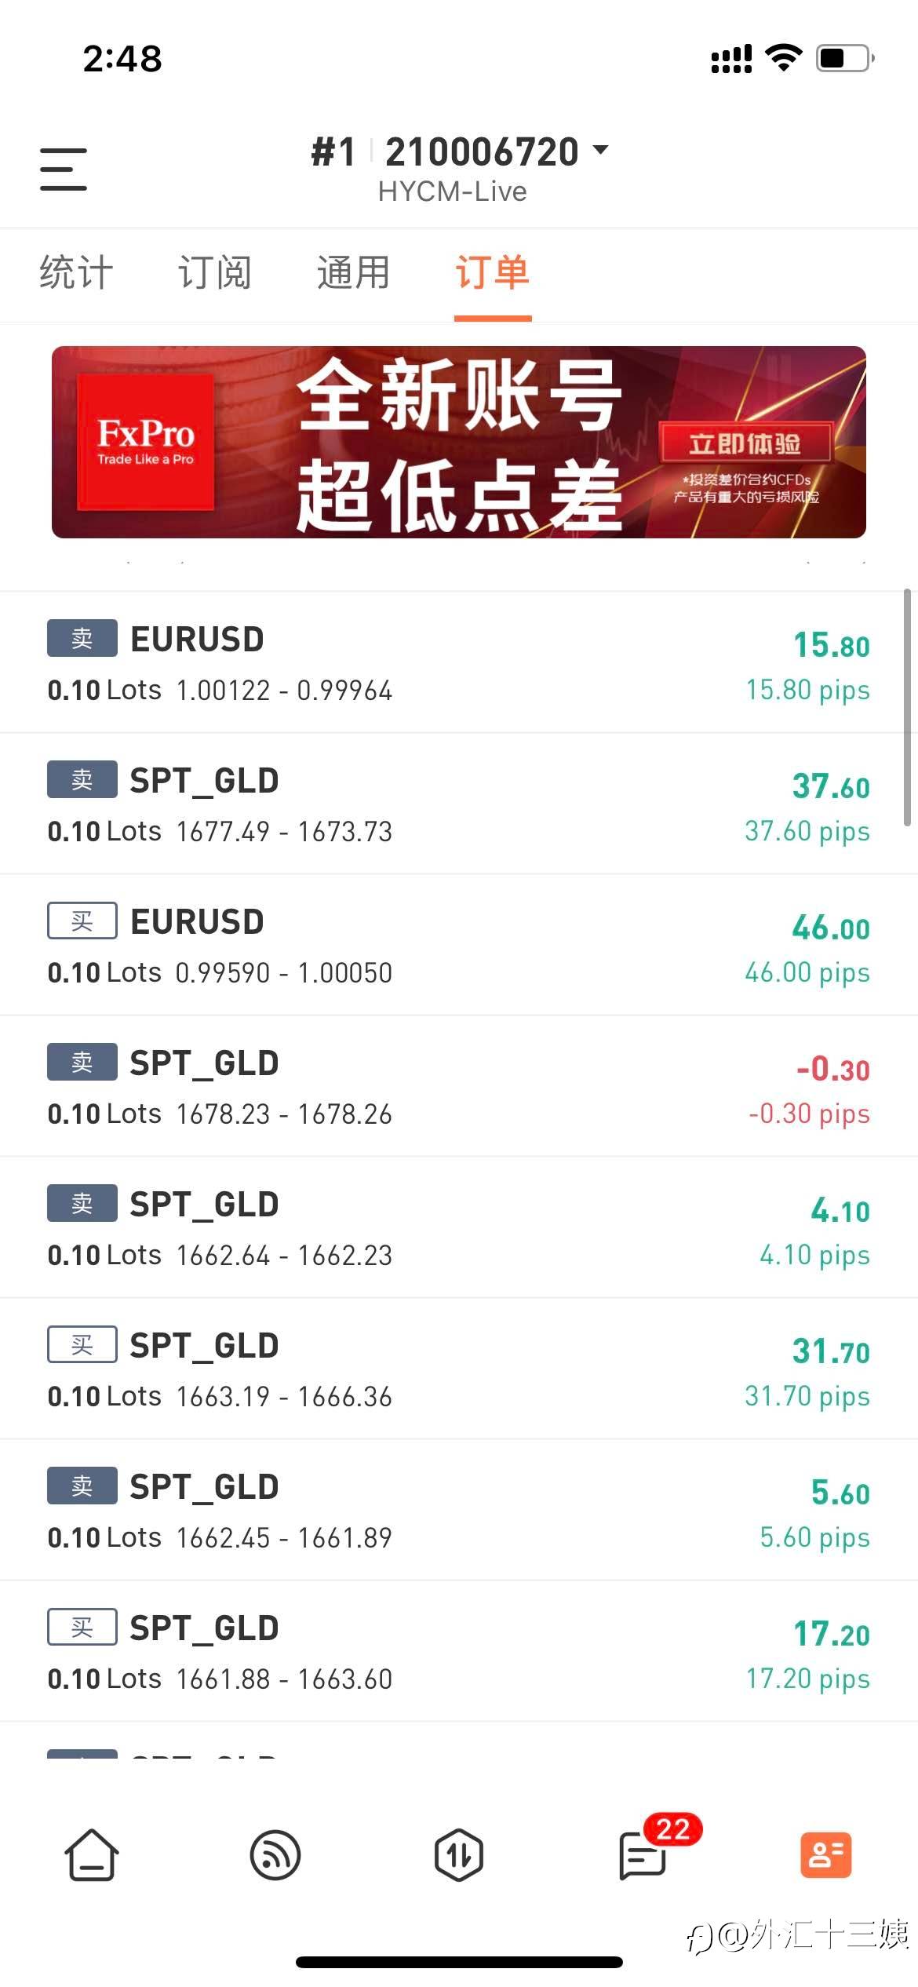Viewport: 918px width, 1987px height.
Task: Open messages icon with 22 badge
Action: tap(643, 1855)
